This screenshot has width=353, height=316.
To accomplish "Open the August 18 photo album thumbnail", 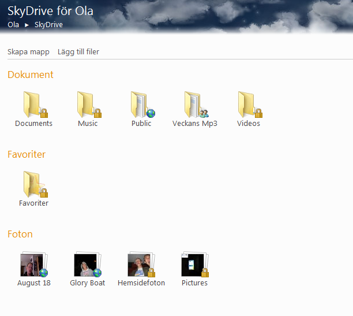I will point(34,265).
